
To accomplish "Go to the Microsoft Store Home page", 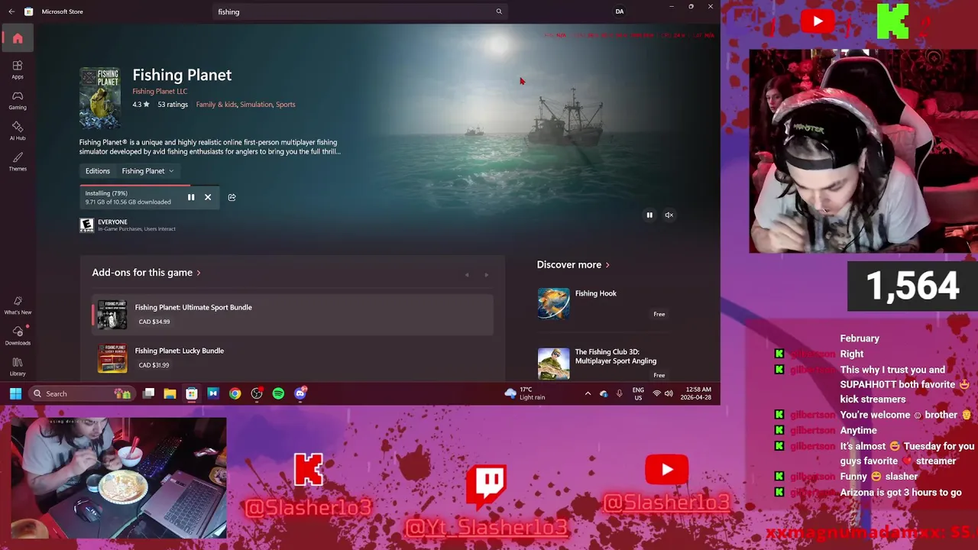I will (18, 38).
